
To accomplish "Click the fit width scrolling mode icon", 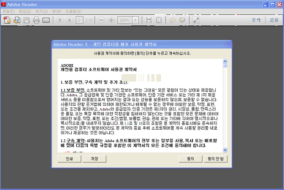I will pyautogui.click(x=149, y=20).
